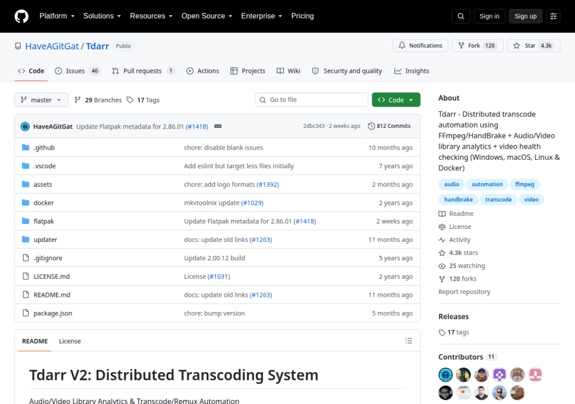Open the 812 Commits history link

coord(389,126)
